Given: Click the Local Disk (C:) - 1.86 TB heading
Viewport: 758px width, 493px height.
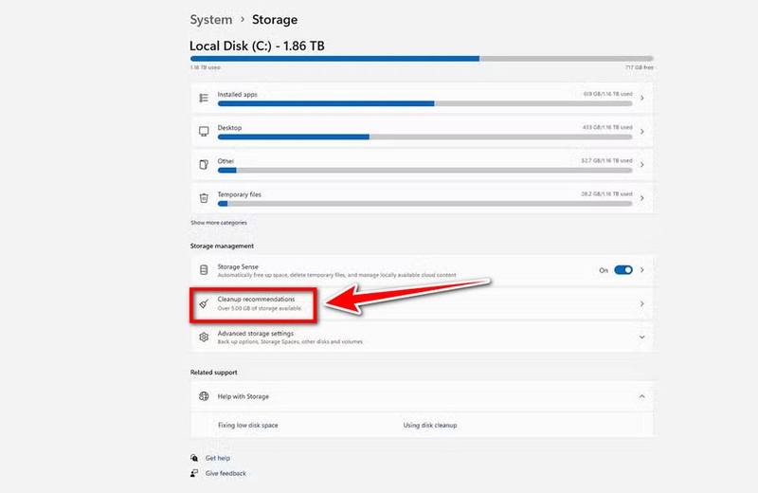Looking at the screenshot, I should [x=257, y=46].
